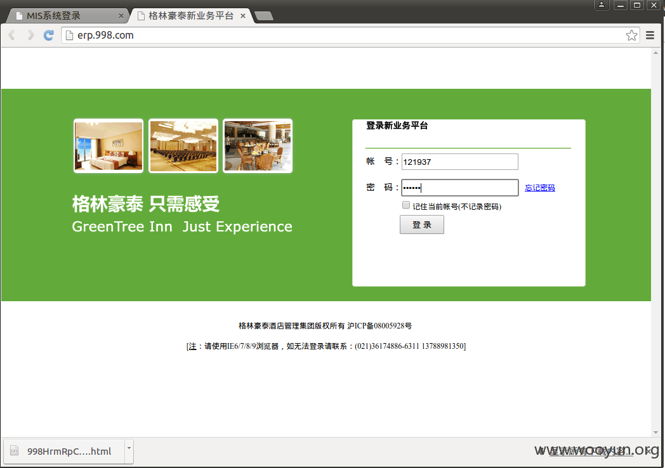Select the 格林豪泰新业务平台 tab
The height and width of the screenshot is (468, 665).
(191, 16)
